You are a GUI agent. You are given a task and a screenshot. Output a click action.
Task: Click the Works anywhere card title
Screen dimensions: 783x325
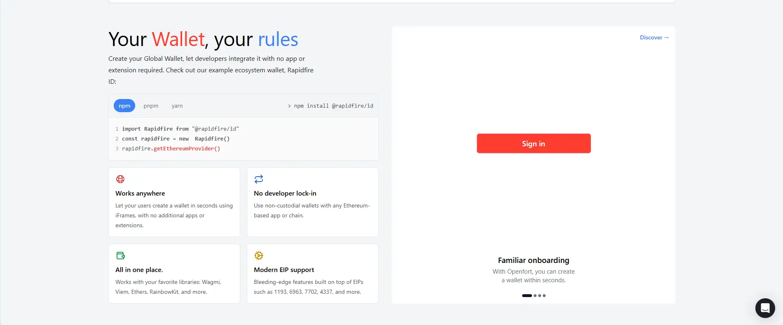coord(140,194)
